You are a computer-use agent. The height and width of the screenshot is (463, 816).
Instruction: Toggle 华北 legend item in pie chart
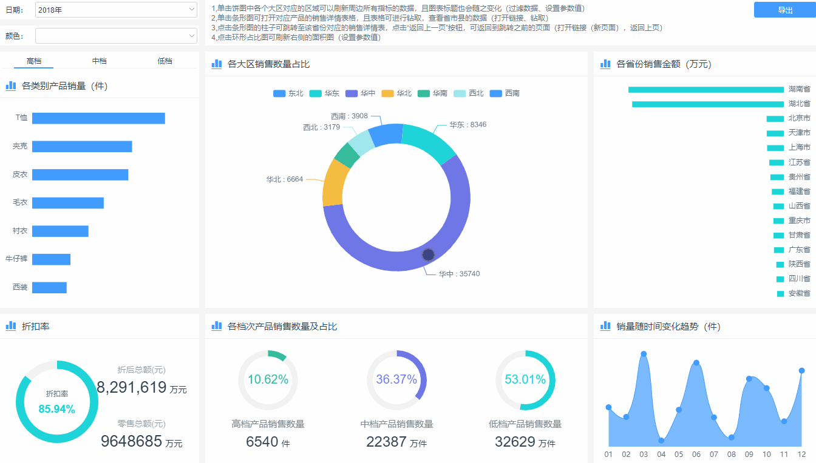pyautogui.click(x=396, y=93)
